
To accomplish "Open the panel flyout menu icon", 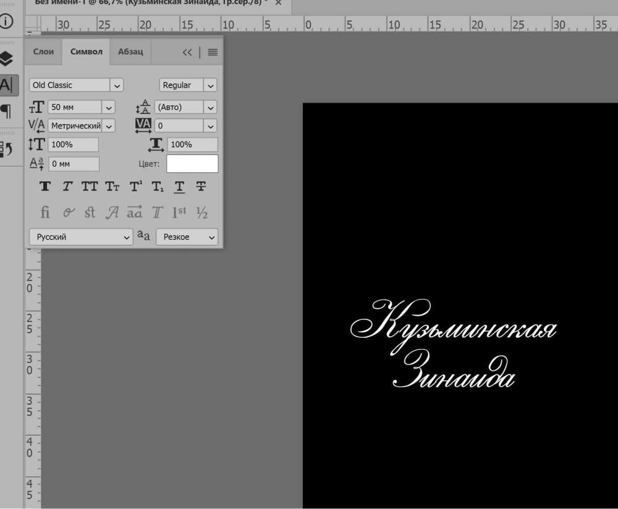I will click(x=213, y=53).
